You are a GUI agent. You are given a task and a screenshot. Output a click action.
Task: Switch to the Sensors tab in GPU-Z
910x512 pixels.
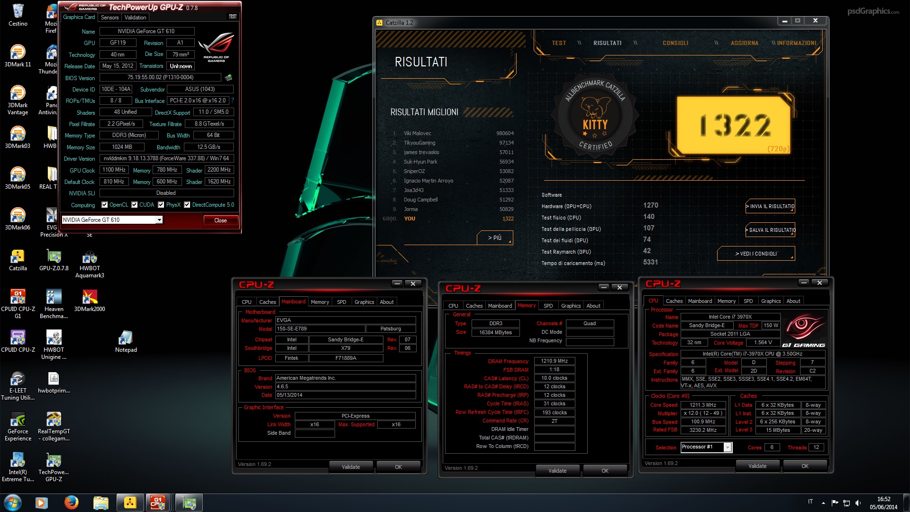coord(109,18)
